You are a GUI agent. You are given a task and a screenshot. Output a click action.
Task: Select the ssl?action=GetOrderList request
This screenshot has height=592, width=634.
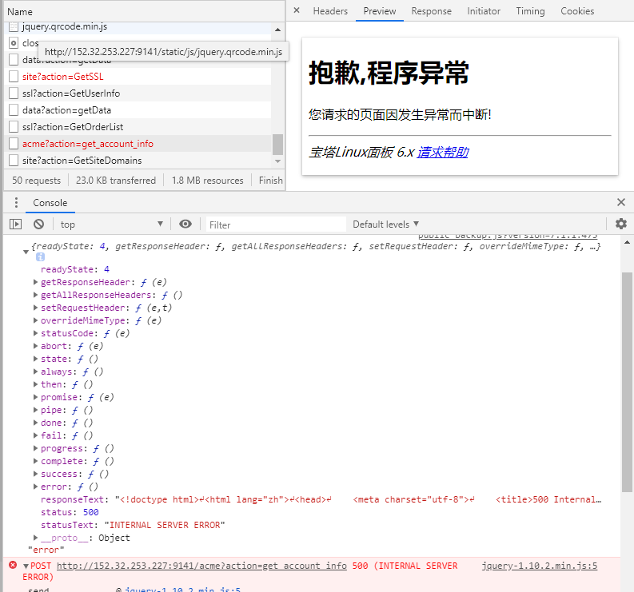tap(138, 127)
